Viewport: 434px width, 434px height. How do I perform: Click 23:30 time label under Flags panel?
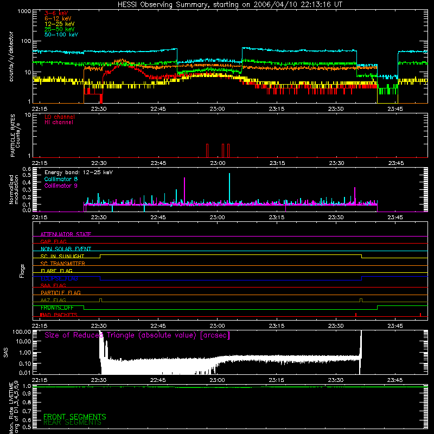tap(336, 326)
